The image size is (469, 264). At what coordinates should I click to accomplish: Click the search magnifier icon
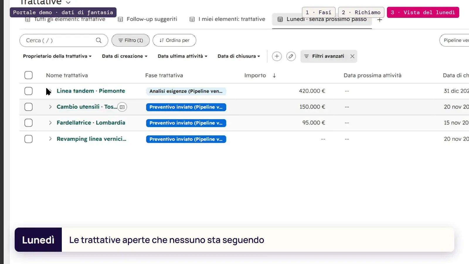tap(98, 40)
